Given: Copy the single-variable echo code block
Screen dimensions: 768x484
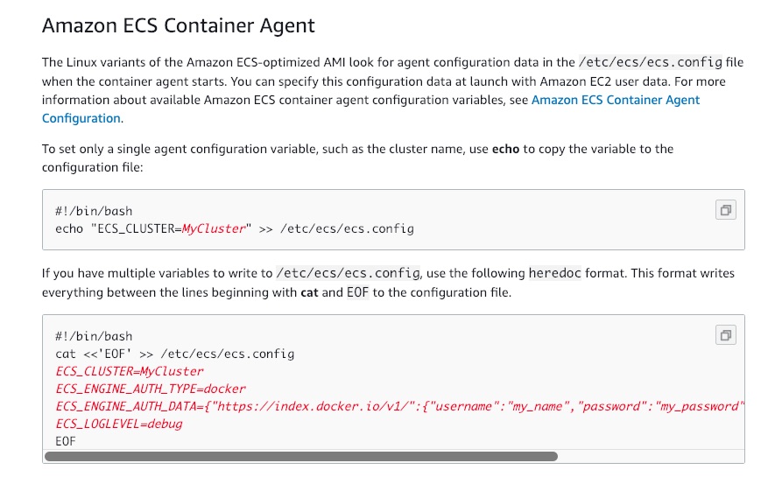Looking at the screenshot, I should [x=725, y=210].
